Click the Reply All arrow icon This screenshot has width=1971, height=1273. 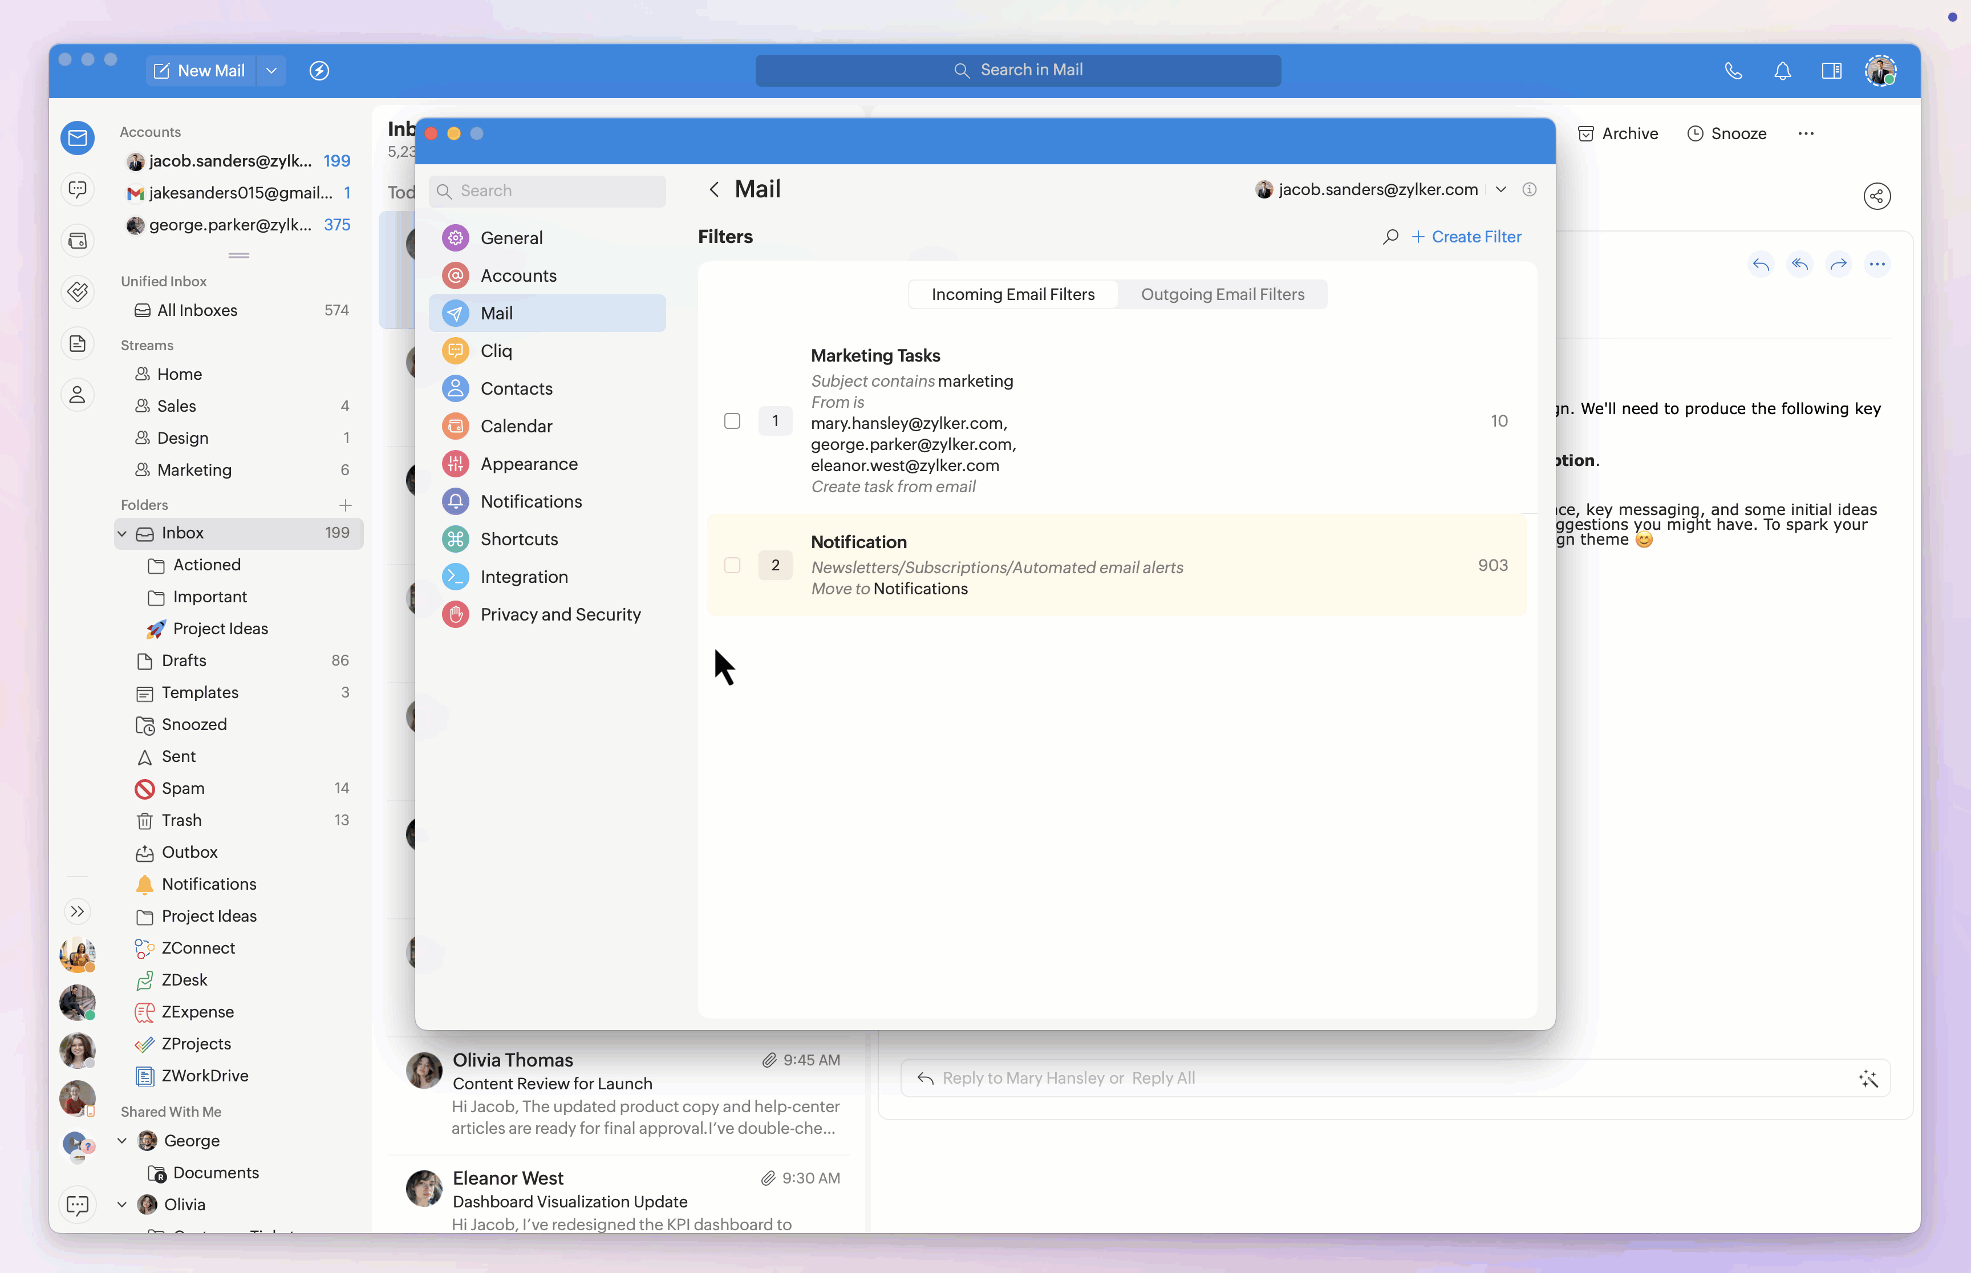[x=1799, y=265]
